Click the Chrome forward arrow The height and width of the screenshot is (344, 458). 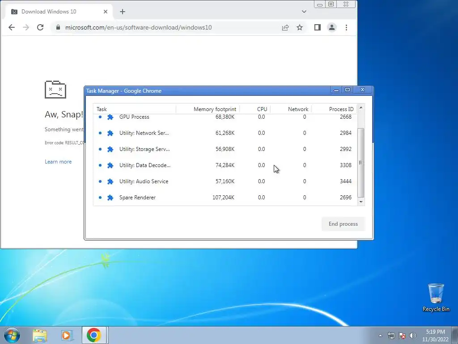[x=26, y=27]
